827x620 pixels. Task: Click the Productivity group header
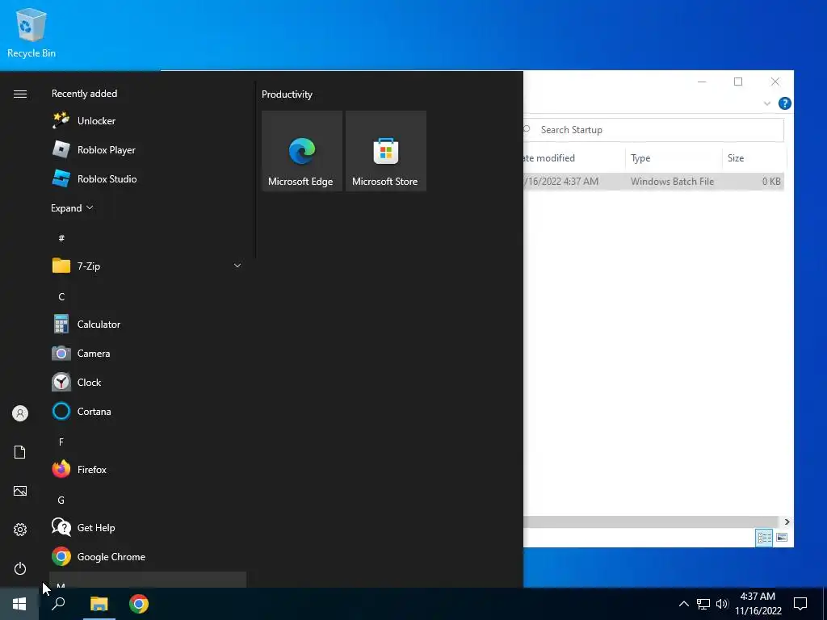click(x=287, y=94)
